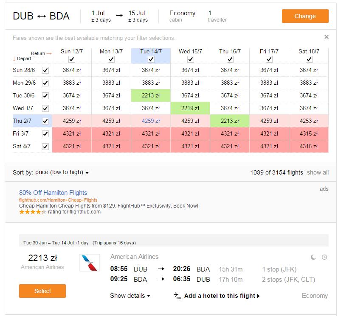Viewport: 338px width, 316px height.
Task: Click the route swap arrow between DUB and BDA
Action: click(x=41, y=17)
